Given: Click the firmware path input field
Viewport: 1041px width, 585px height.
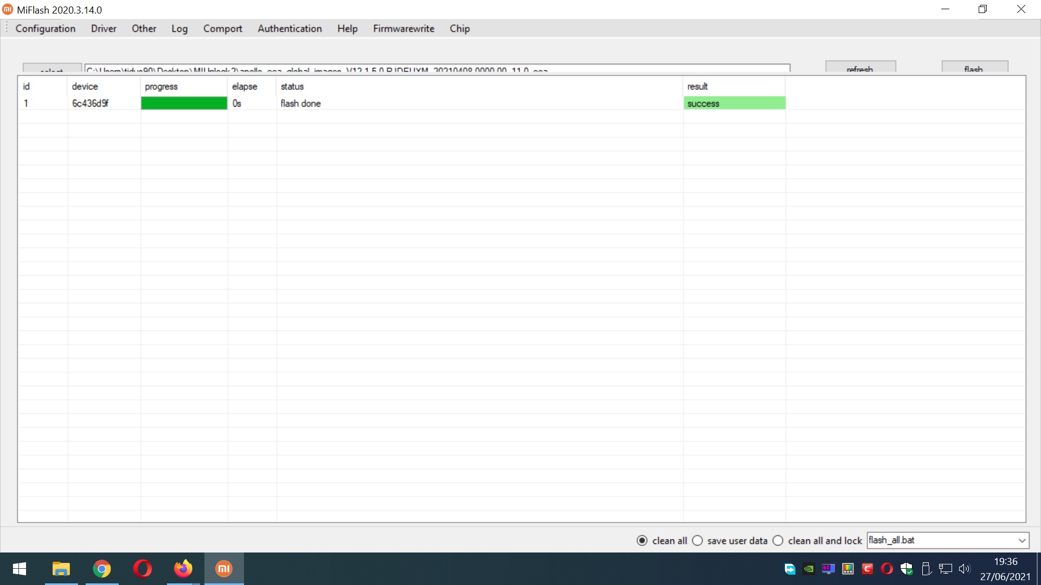Looking at the screenshot, I should (x=437, y=68).
